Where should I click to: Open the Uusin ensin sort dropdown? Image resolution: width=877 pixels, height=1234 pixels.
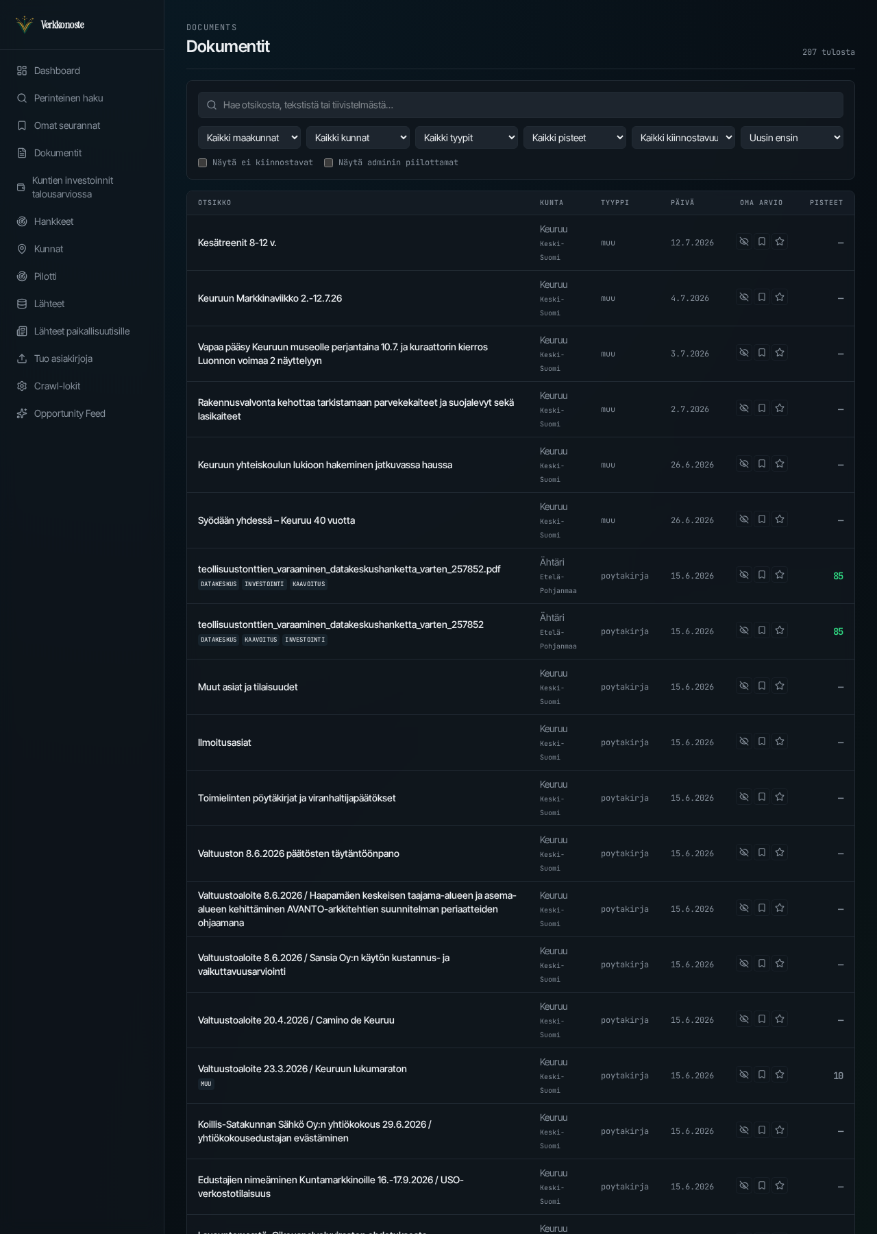[792, 138]
